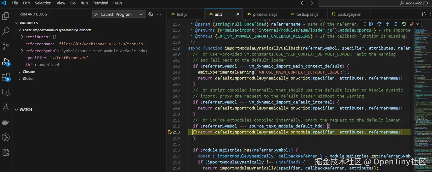Open the Extensions view with 24 badge
Viewport: 432px width, 172px height.
pyautogui.click(x=6, y=77)
